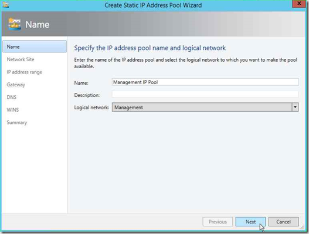Viewport: 309px width, 234px height.
Task: Go to the Network Site step
Action: pyautogui.click(x=21, y=59)
